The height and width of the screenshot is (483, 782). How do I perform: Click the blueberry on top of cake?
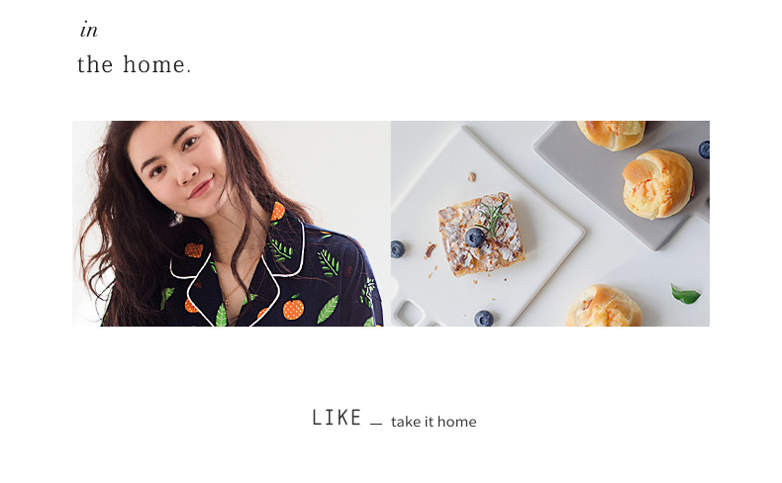pyautogui.click(x=474, y=238)
